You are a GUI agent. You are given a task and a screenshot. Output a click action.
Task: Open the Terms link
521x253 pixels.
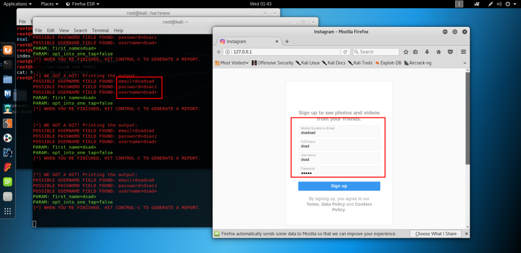(313, 204)
